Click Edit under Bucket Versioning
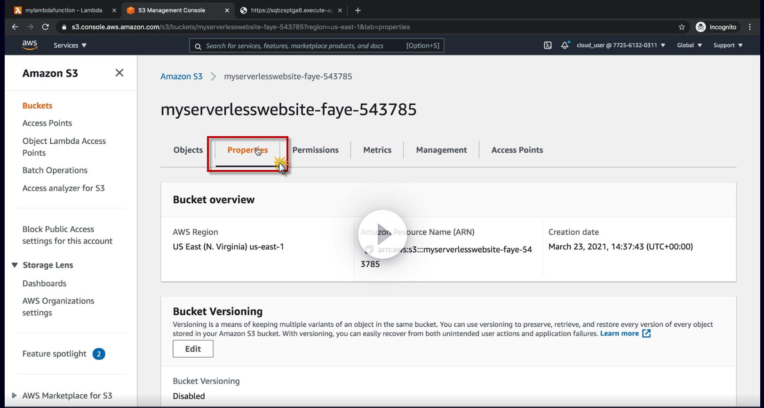Viewport: 764px width, 408px height. pyautogui.click(x=193, y=349)
